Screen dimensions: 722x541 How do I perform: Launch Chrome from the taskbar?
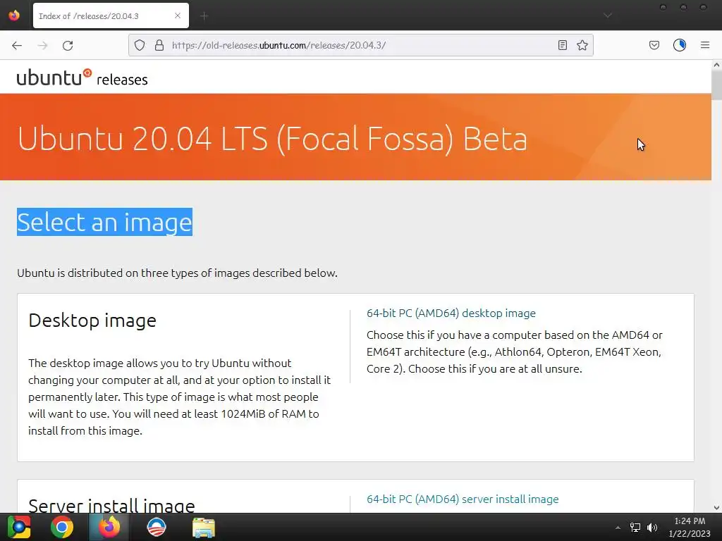[62, 527]
